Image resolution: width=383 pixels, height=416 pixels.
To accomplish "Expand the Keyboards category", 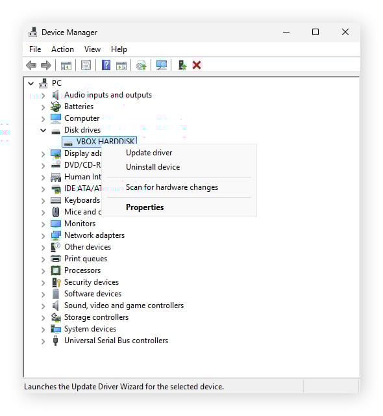I will pos(43,201).
